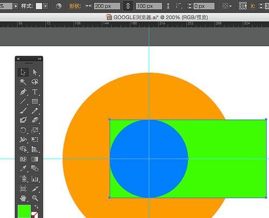Open the 形状 shape properties link

pos(75,6)
